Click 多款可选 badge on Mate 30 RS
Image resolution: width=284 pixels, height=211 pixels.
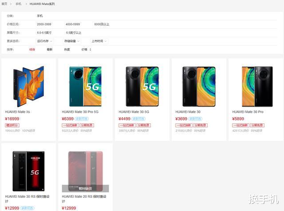(27, 208)
